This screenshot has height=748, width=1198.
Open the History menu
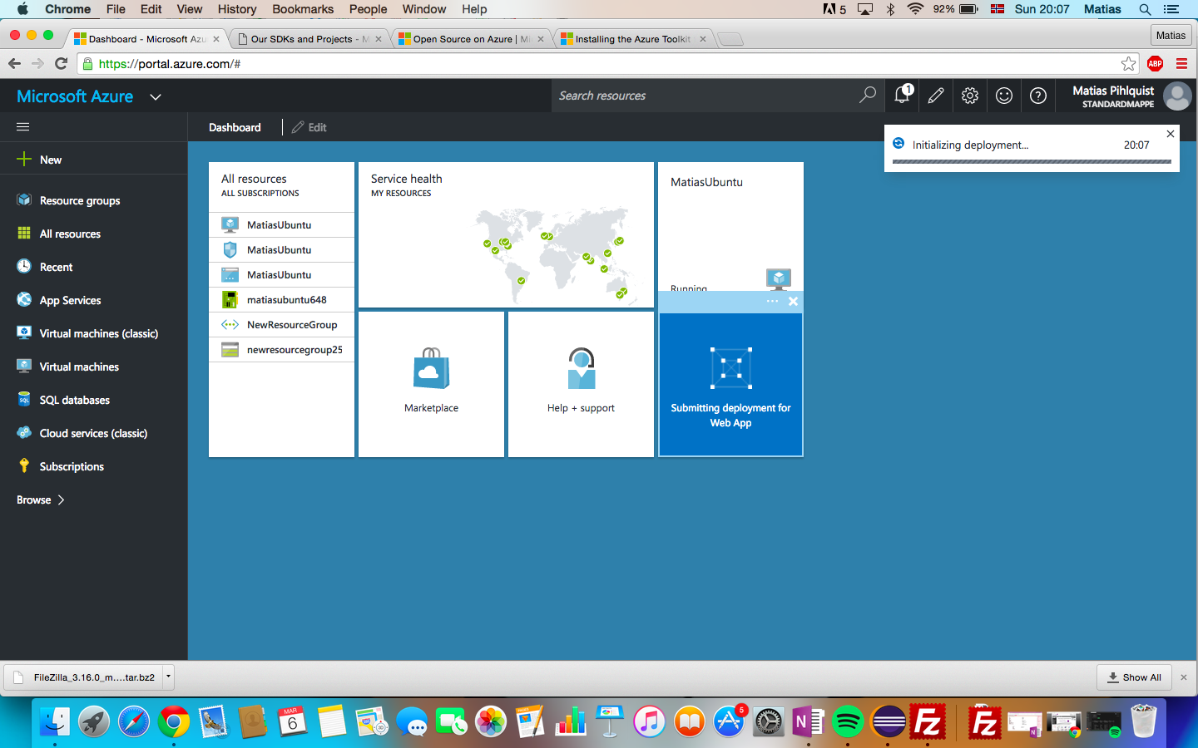[x=237, y=9]
